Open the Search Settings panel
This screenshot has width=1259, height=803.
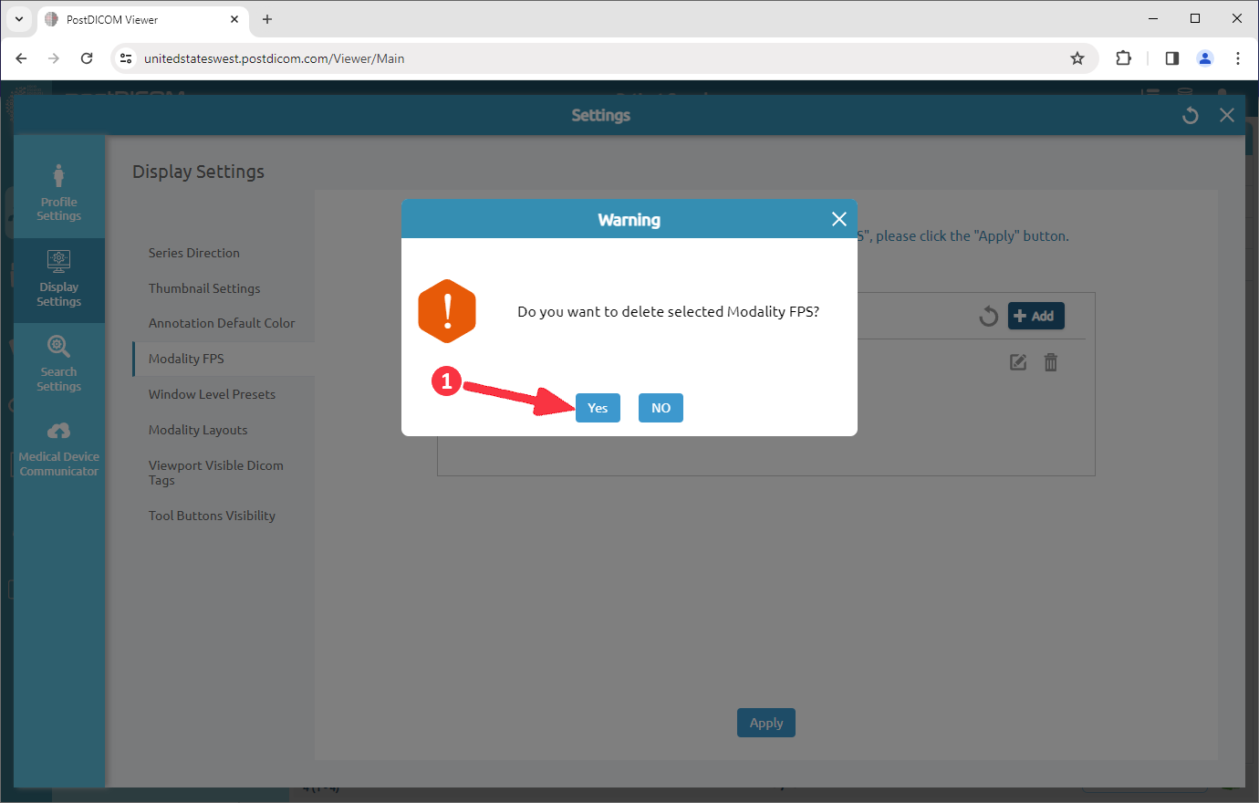[58, 363]
